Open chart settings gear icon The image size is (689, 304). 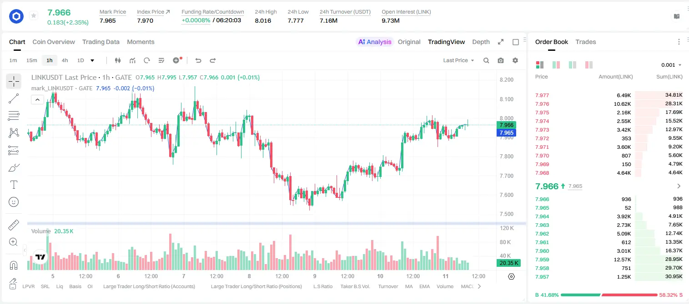tap(515, 60)
